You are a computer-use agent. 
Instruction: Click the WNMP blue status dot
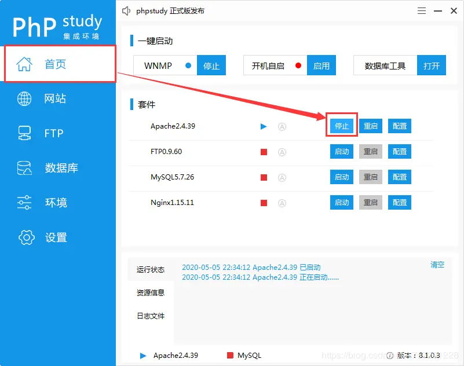pyautogui.click(x=188, y=65)
